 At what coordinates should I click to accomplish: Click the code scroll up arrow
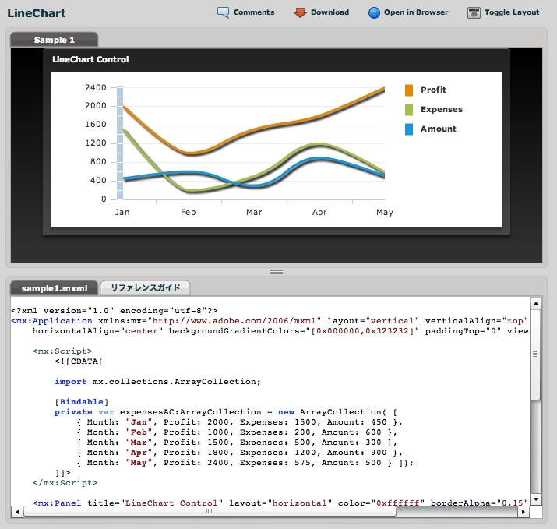pos(536,303)
